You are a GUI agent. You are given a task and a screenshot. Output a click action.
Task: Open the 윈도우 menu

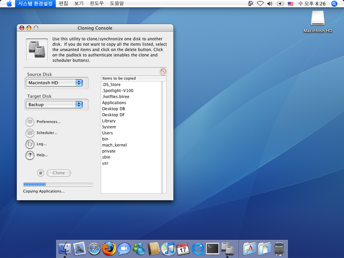click(97, 4)
